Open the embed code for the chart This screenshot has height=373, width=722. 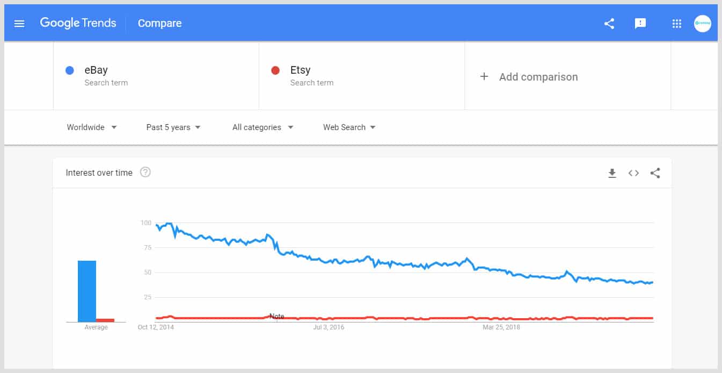(633, 173)
